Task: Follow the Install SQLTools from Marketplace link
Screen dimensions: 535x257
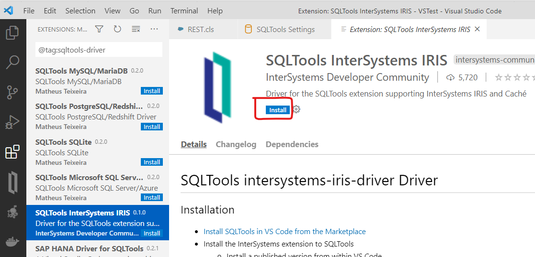Action: (x=285, y=232)
